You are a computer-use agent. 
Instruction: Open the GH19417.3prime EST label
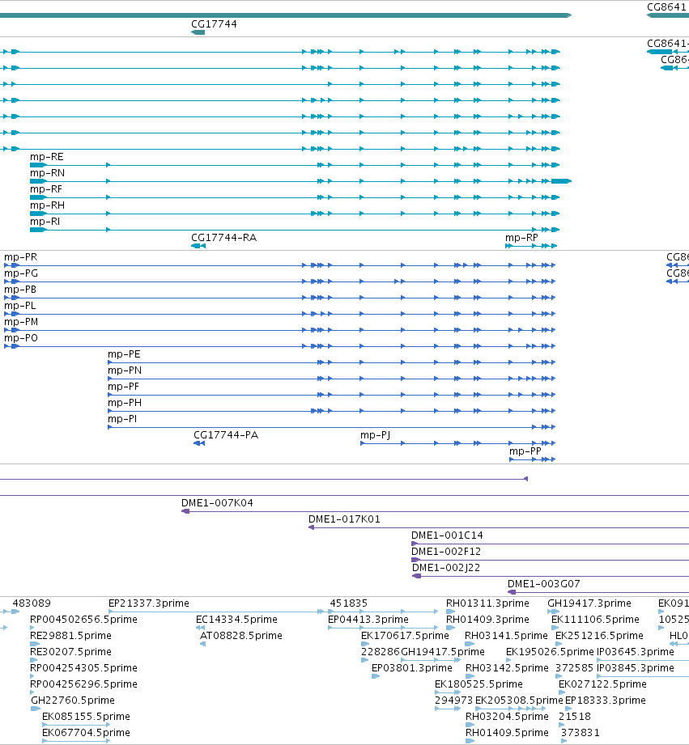[x=589, y=603]
